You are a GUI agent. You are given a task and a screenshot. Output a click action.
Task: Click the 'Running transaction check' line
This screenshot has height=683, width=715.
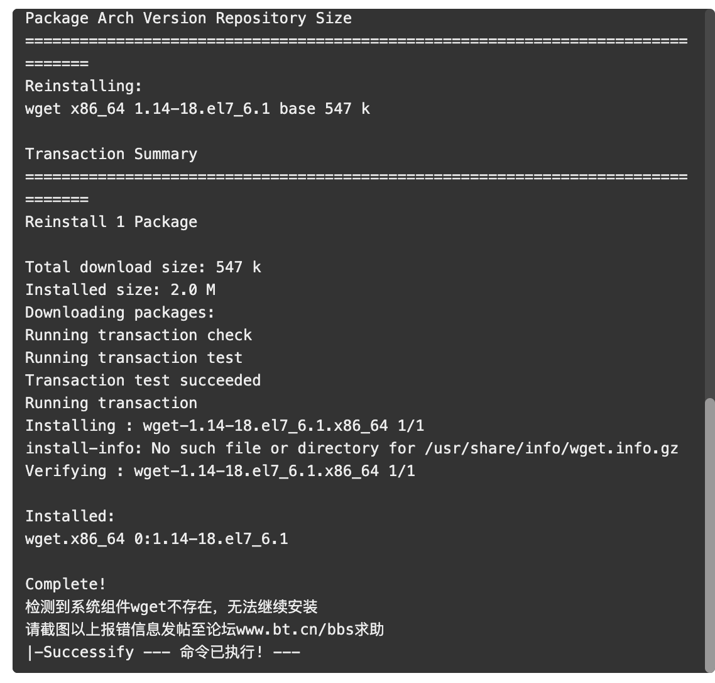(139, 335)
